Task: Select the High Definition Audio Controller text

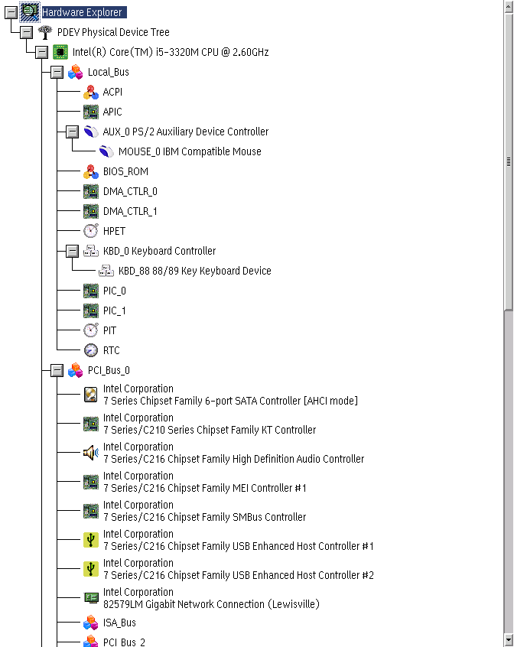Action: pyautogui.click(x=233, y=459)
